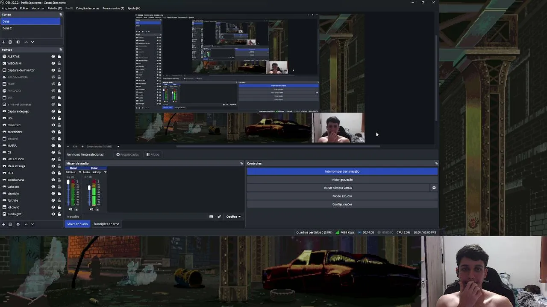
Task: Zoom out the preview with minus
Action: 68,147
